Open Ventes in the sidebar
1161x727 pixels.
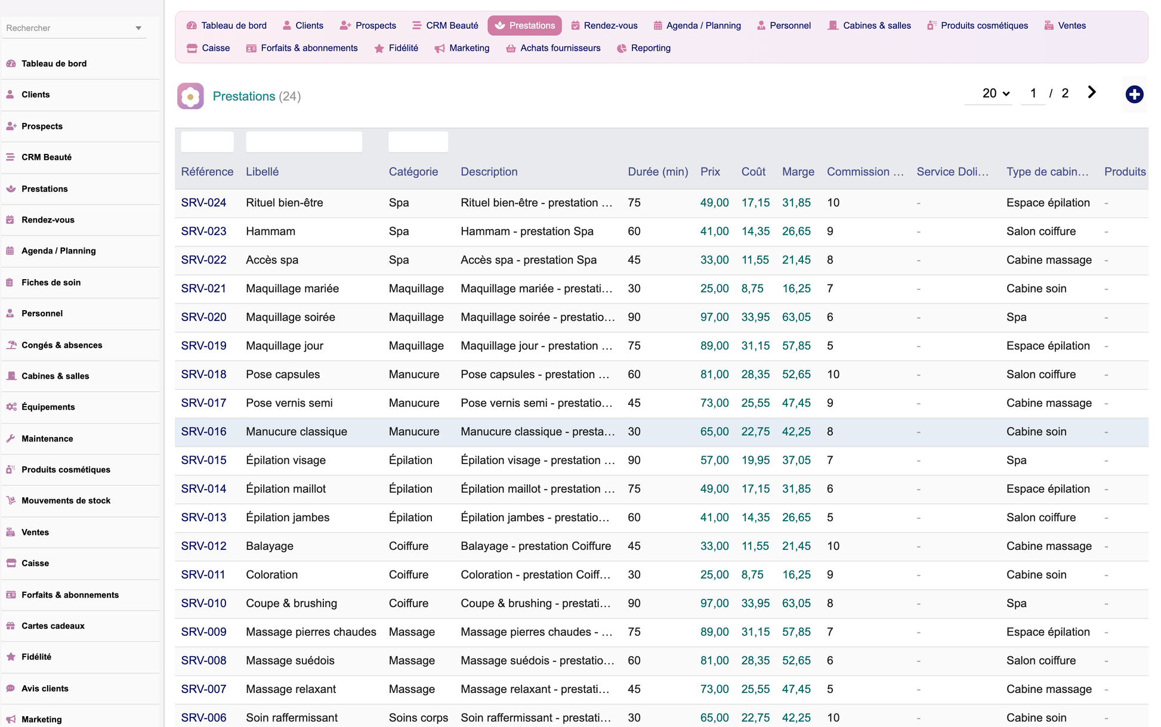(x=35, y=532)
